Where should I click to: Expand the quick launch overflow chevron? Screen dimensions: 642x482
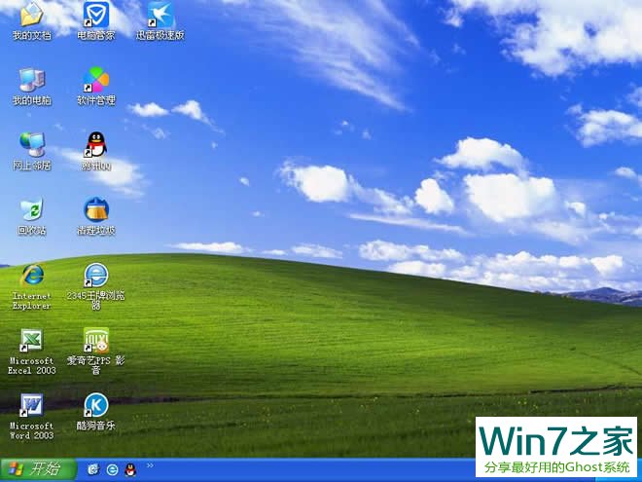[149, 466]
